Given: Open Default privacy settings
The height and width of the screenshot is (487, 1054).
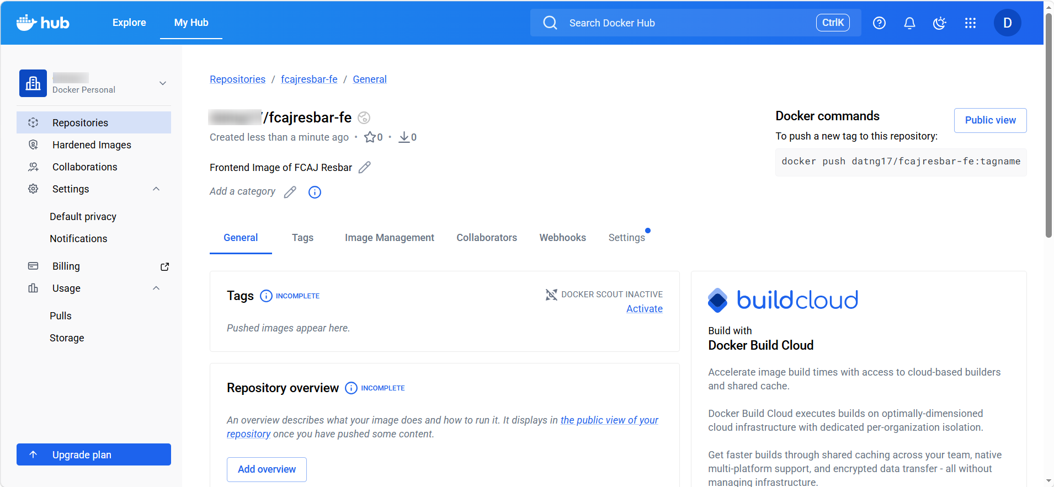Looking at the screenshot, I should click(83, 217).
